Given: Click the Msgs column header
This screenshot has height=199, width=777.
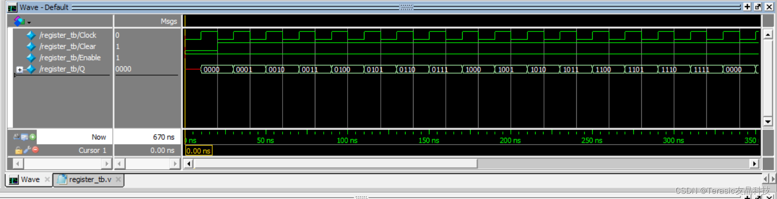Looking at the screenshot, I should 168,21.
